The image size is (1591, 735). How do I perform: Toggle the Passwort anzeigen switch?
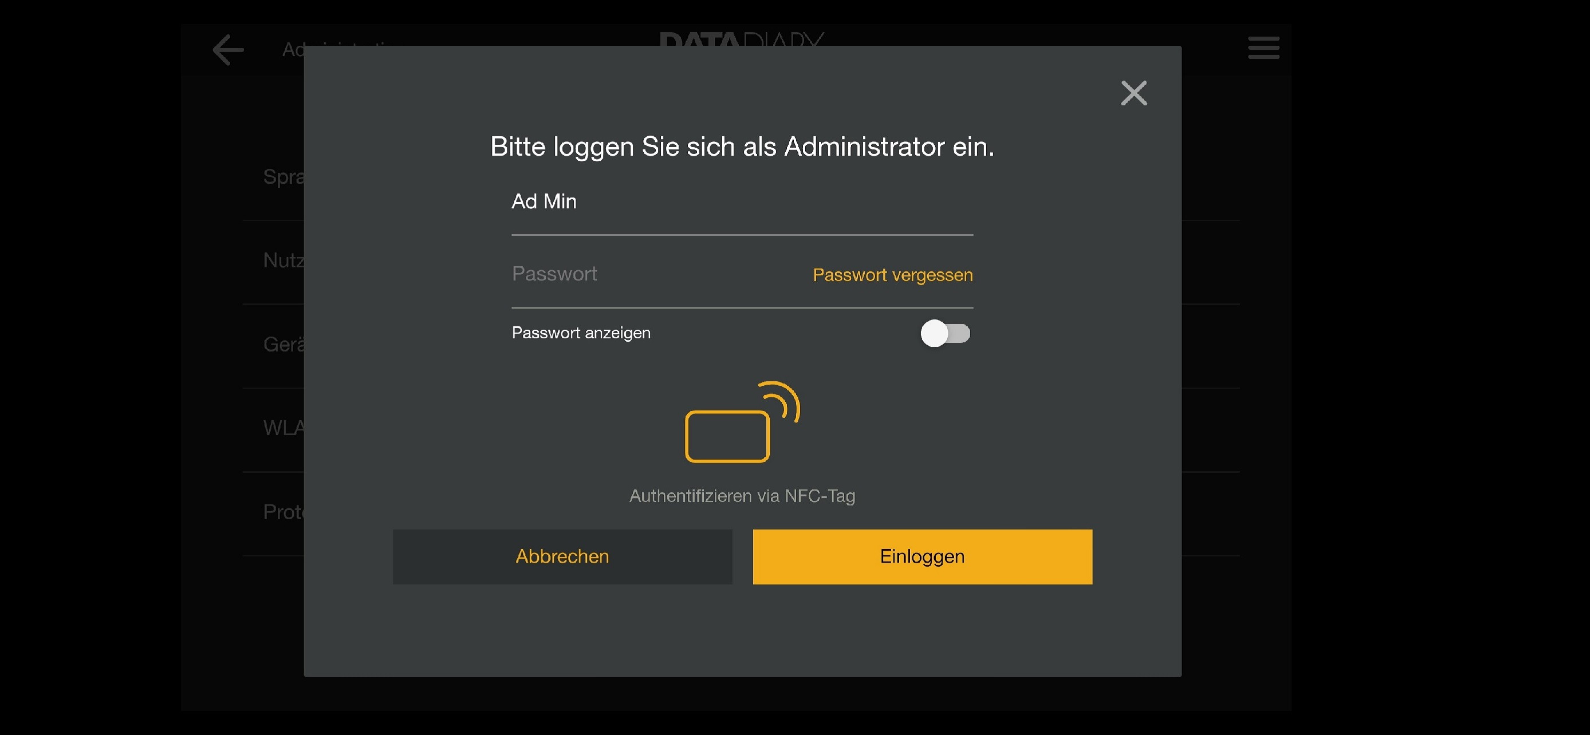coord(945,333)
